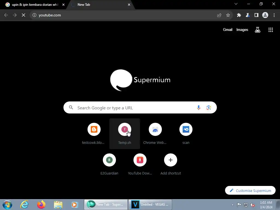Open the media player taskbar icon
Image resolution: width=280 pixels, height=210 pixels.
click(74, 205)
